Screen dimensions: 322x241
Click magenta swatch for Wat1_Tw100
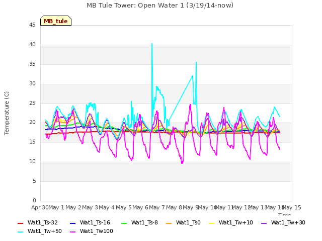click(73, 232)
